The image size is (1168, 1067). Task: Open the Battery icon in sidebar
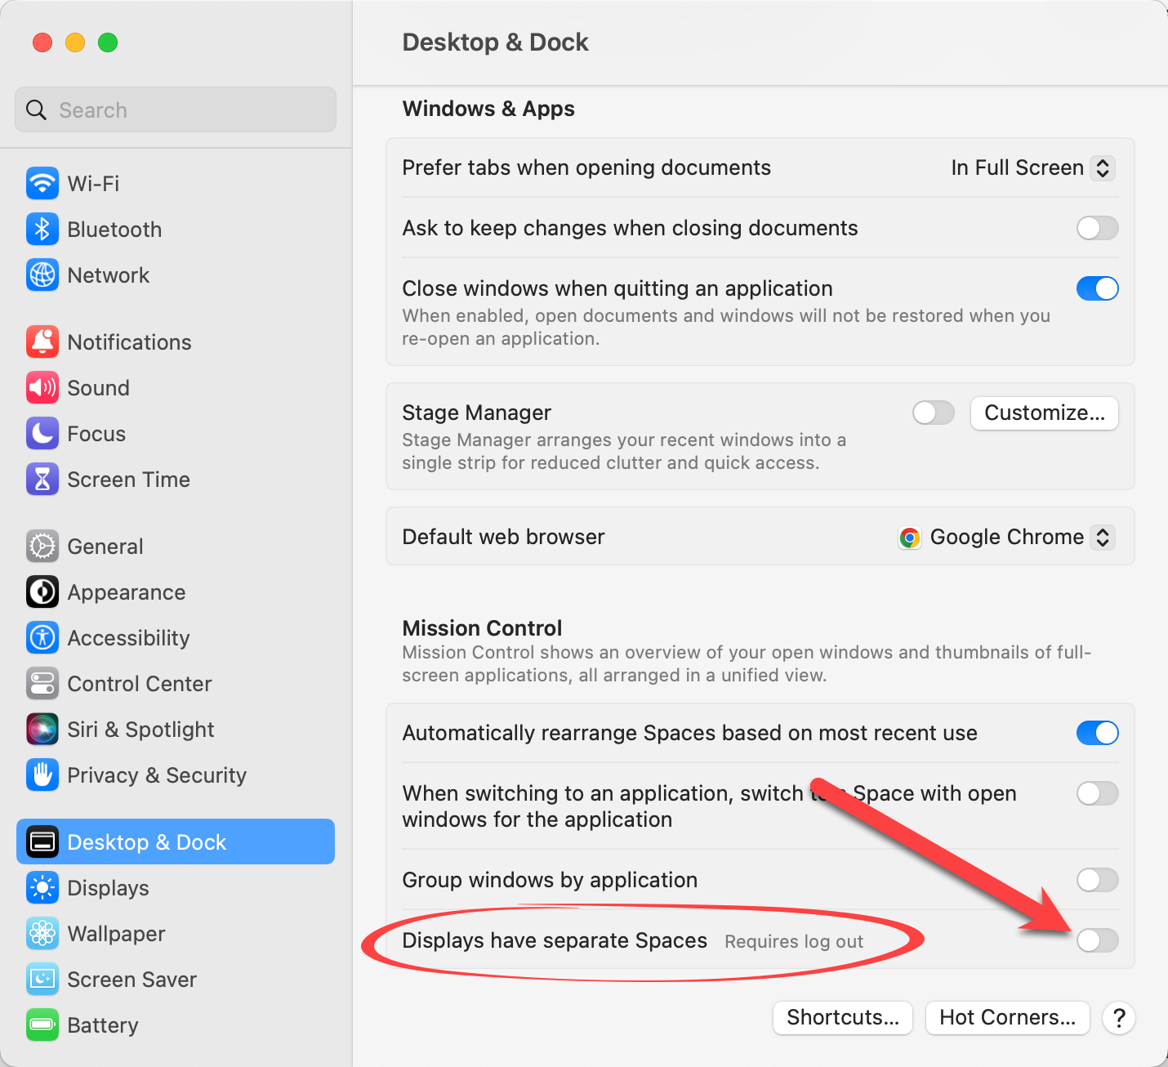point(42,1025)
